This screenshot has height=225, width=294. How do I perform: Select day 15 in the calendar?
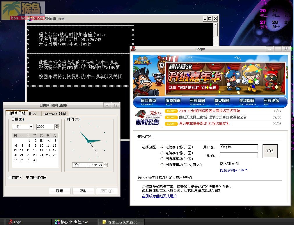click(28, 150)
